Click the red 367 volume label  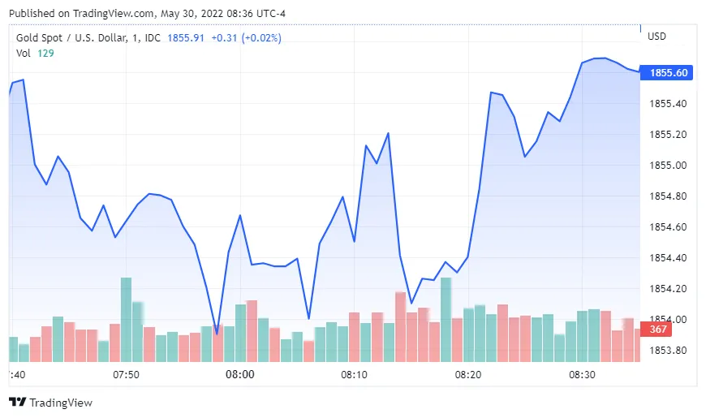click(656, 330)
